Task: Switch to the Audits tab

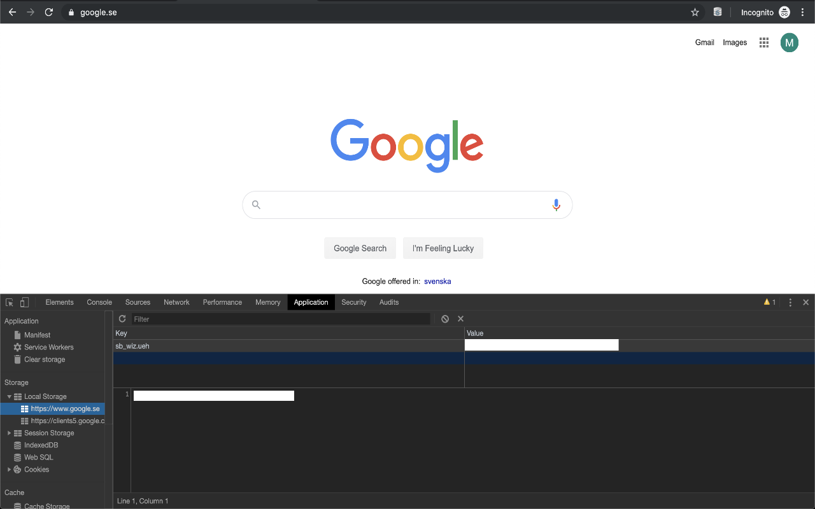Action: tap(389, 302)
